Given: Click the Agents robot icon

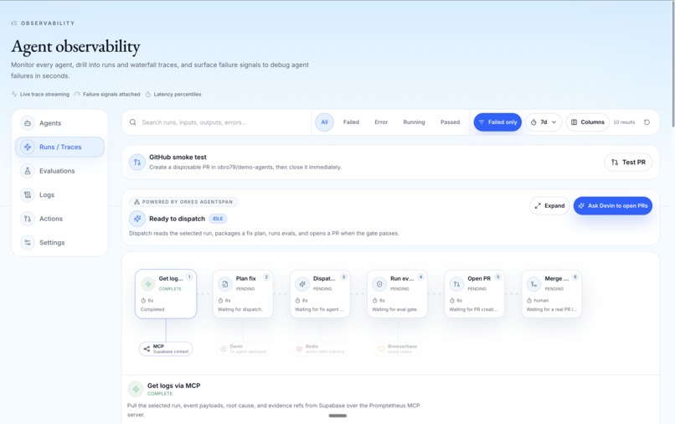Looking at the screenshot, I should (x=28, y=123).
